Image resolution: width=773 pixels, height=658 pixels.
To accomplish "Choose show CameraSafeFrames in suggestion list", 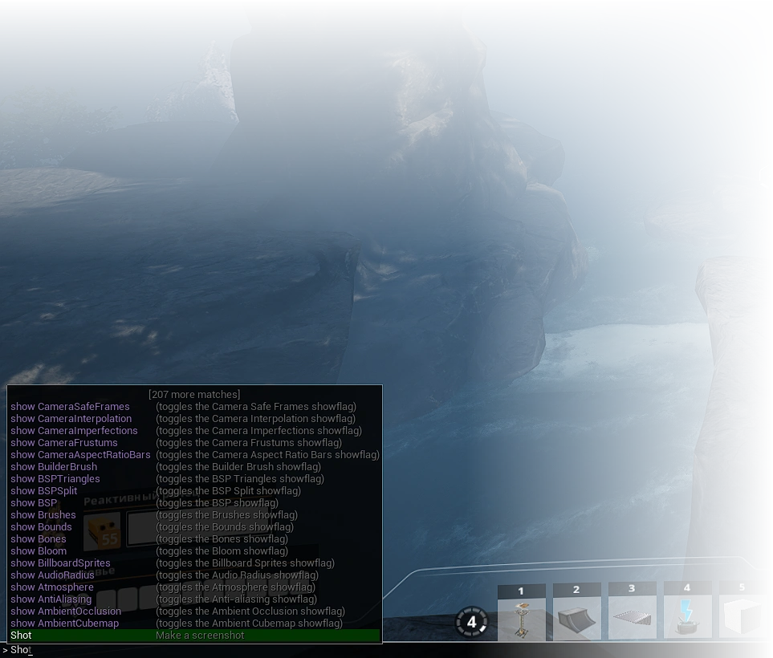I will 70,407.
